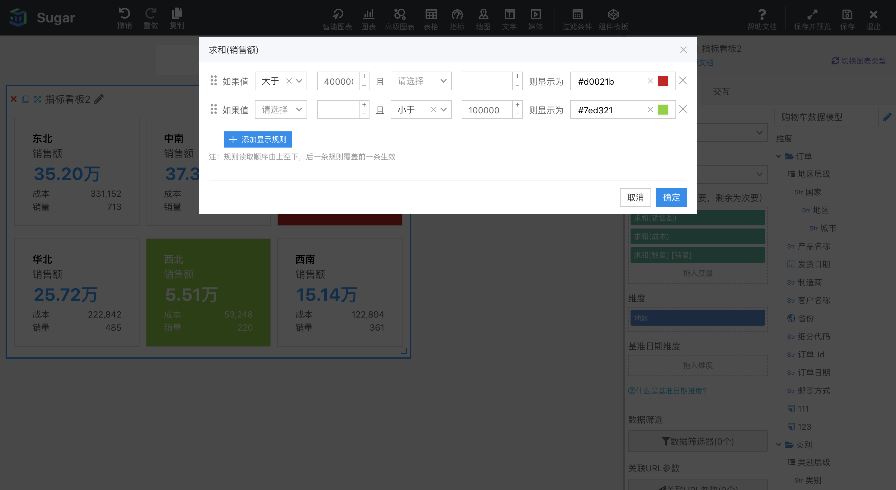This screenshot has height=490, width=896.
Task: Duplicate the 指标看板2 component icon
Action: coord(26,99)
